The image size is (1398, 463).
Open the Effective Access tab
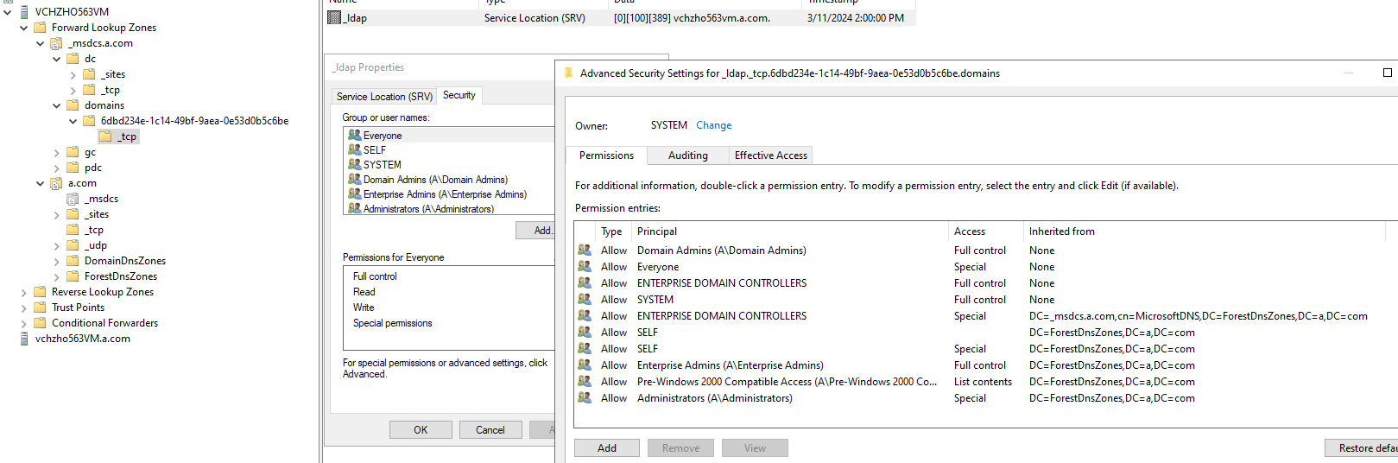[x=771, y=155]
